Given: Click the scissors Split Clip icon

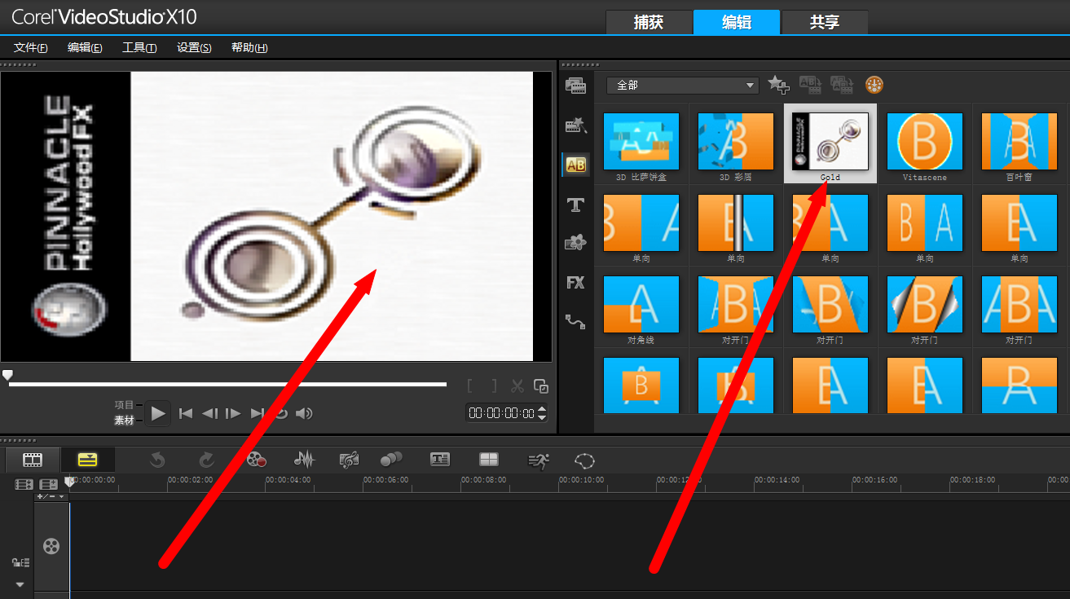Looking at the screenshot, I should [517, 386].
